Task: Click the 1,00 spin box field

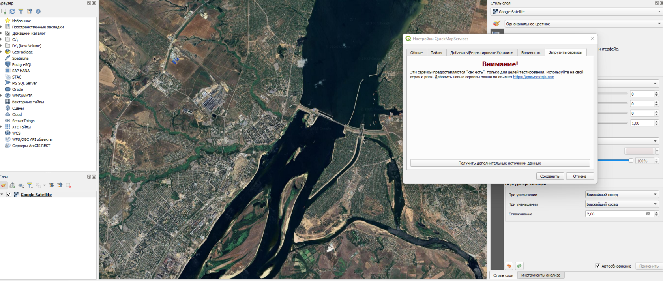Action: 642,123
